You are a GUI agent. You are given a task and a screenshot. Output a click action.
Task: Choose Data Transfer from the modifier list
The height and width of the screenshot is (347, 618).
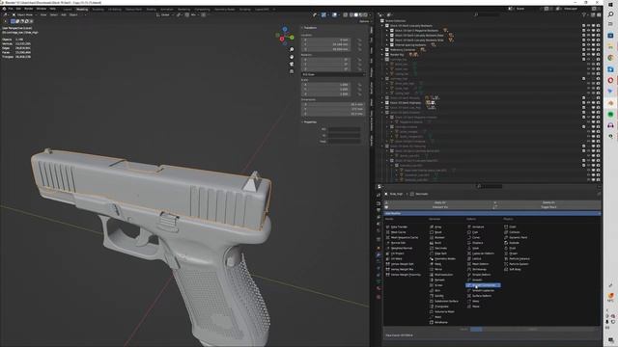click(397, 227)
